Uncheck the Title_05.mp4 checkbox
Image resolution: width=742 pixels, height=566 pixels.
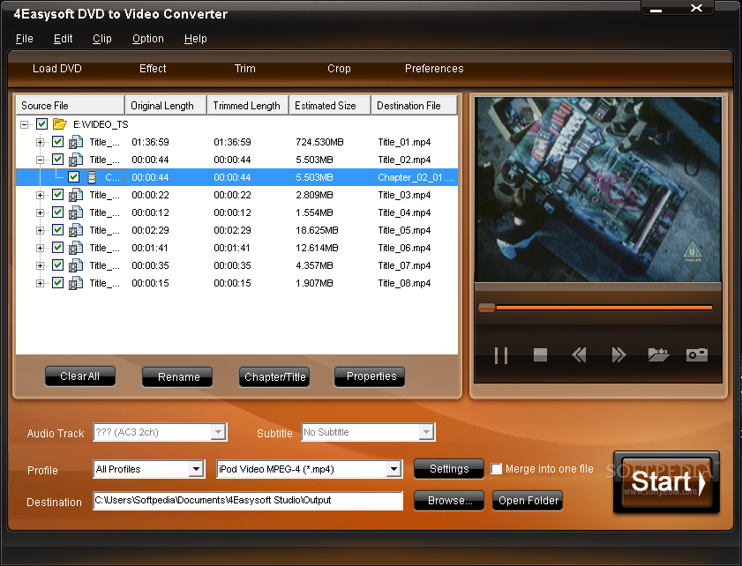point(57,230)
